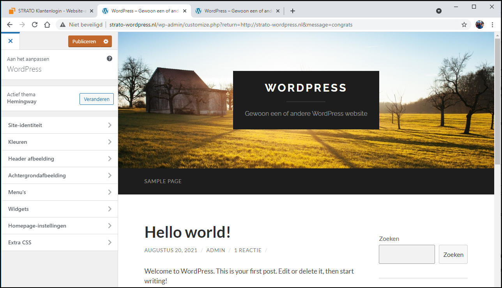Image resolution: width=502 pixels, height=288 pixels.
Task: Click the help question mark icon
Action: pyautogui.click(x=110, y=58)
